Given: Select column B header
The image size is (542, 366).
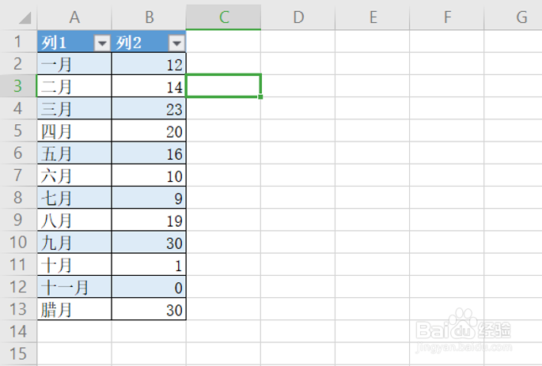Looking at the screenshot, I should coord(149,17).
